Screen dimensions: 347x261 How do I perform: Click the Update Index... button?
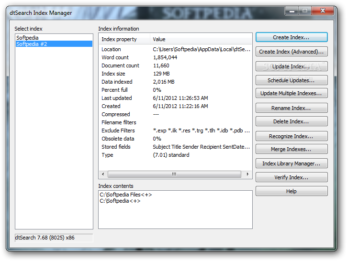(291, 66)
